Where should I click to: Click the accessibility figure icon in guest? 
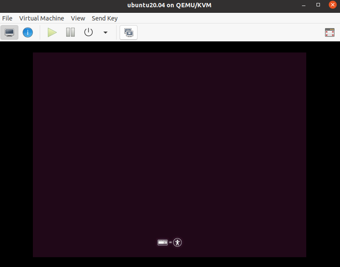pos(178,242)
